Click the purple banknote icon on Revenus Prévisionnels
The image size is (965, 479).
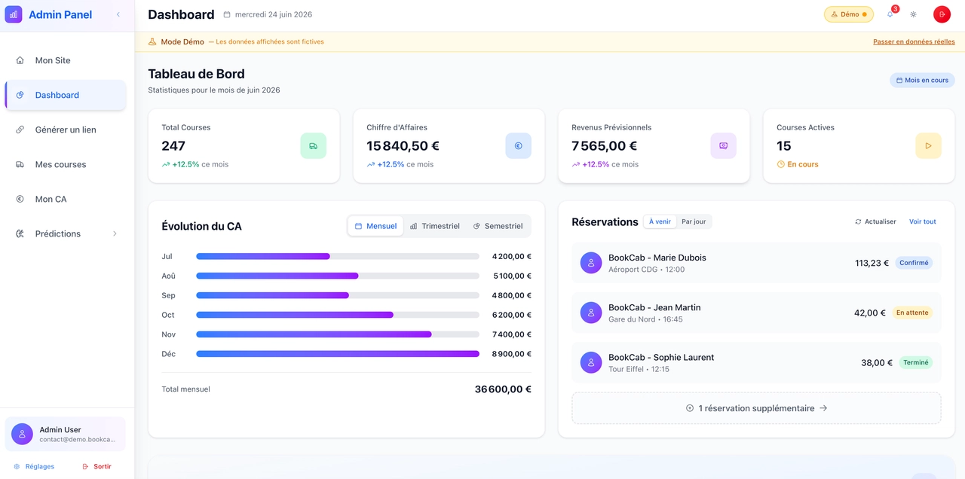(x=723, y=146)
